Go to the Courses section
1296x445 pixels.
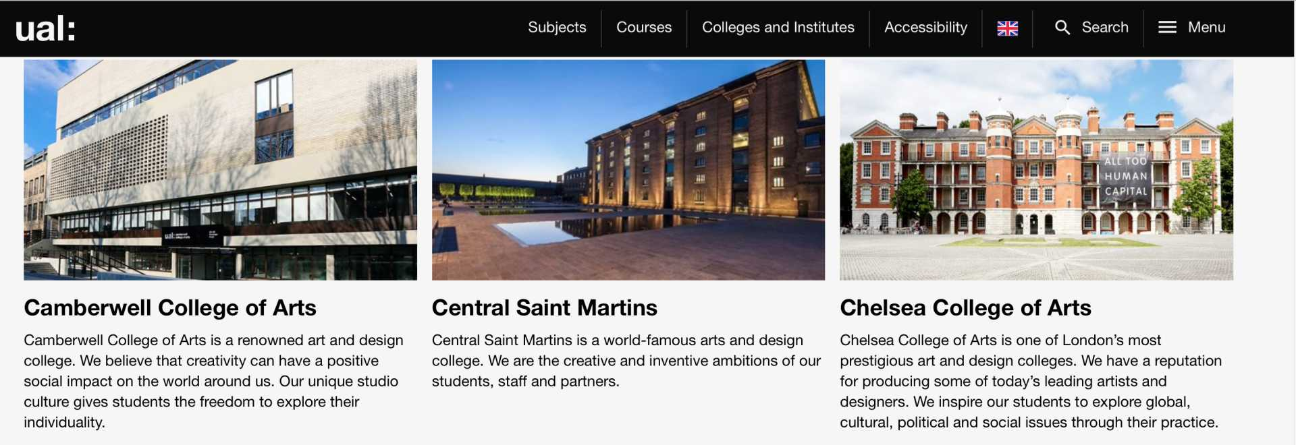[644, 28]
